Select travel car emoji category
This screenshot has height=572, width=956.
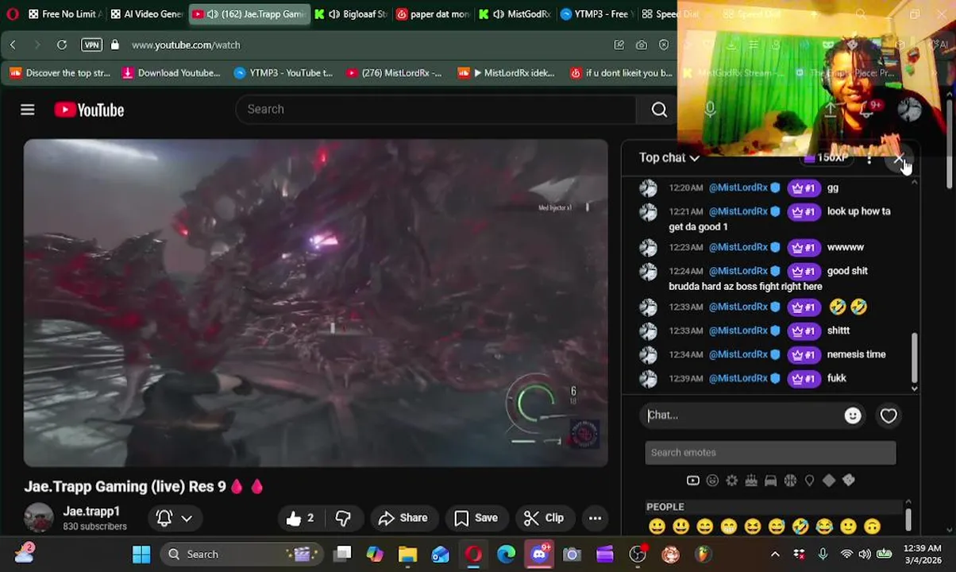(x=770, y=481)
